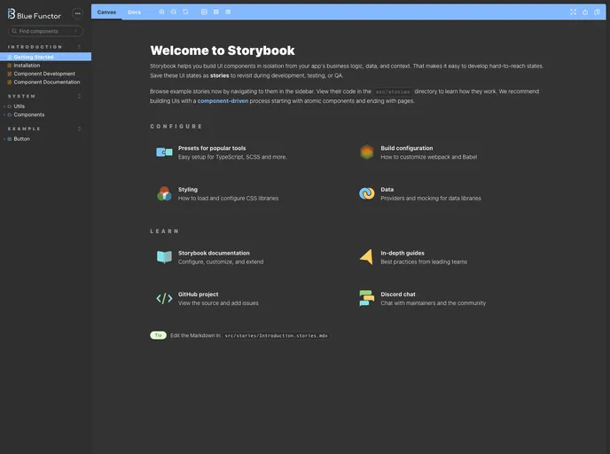
Task: Open the sidebar ellipsis menu
Action: [x=77, y=13]
